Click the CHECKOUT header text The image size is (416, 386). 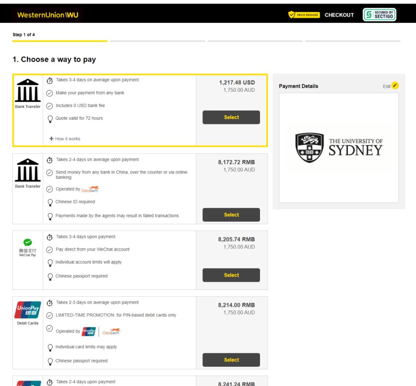click(339, 15)
